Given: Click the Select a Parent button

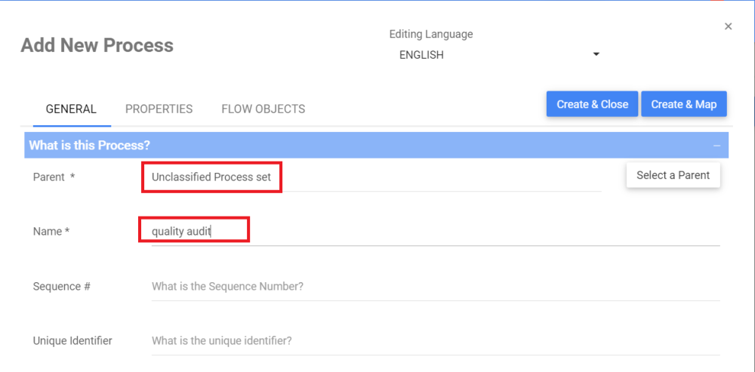Looking at the screenshot, I should click(673, 175).
